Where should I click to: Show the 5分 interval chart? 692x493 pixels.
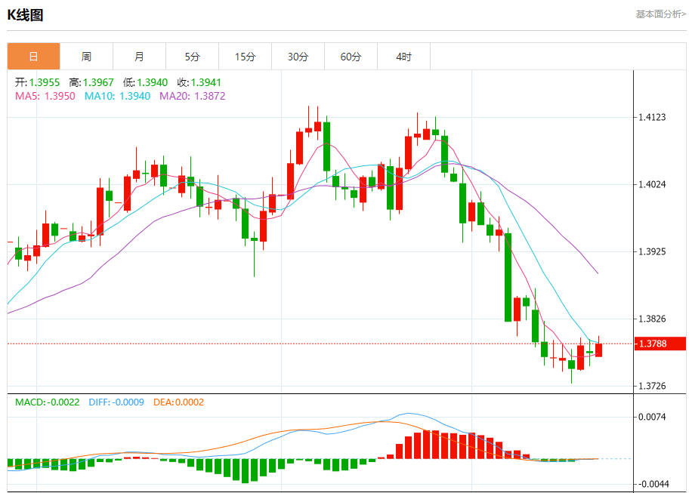click(x=192, y=57)
